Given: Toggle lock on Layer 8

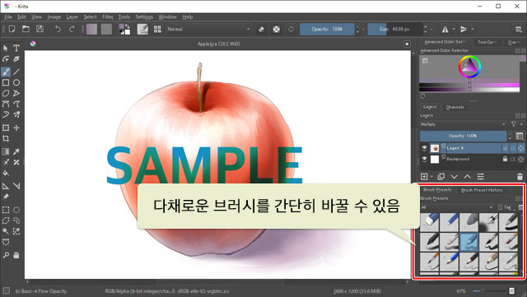Looking at the screenshot, I should [505, 148].
